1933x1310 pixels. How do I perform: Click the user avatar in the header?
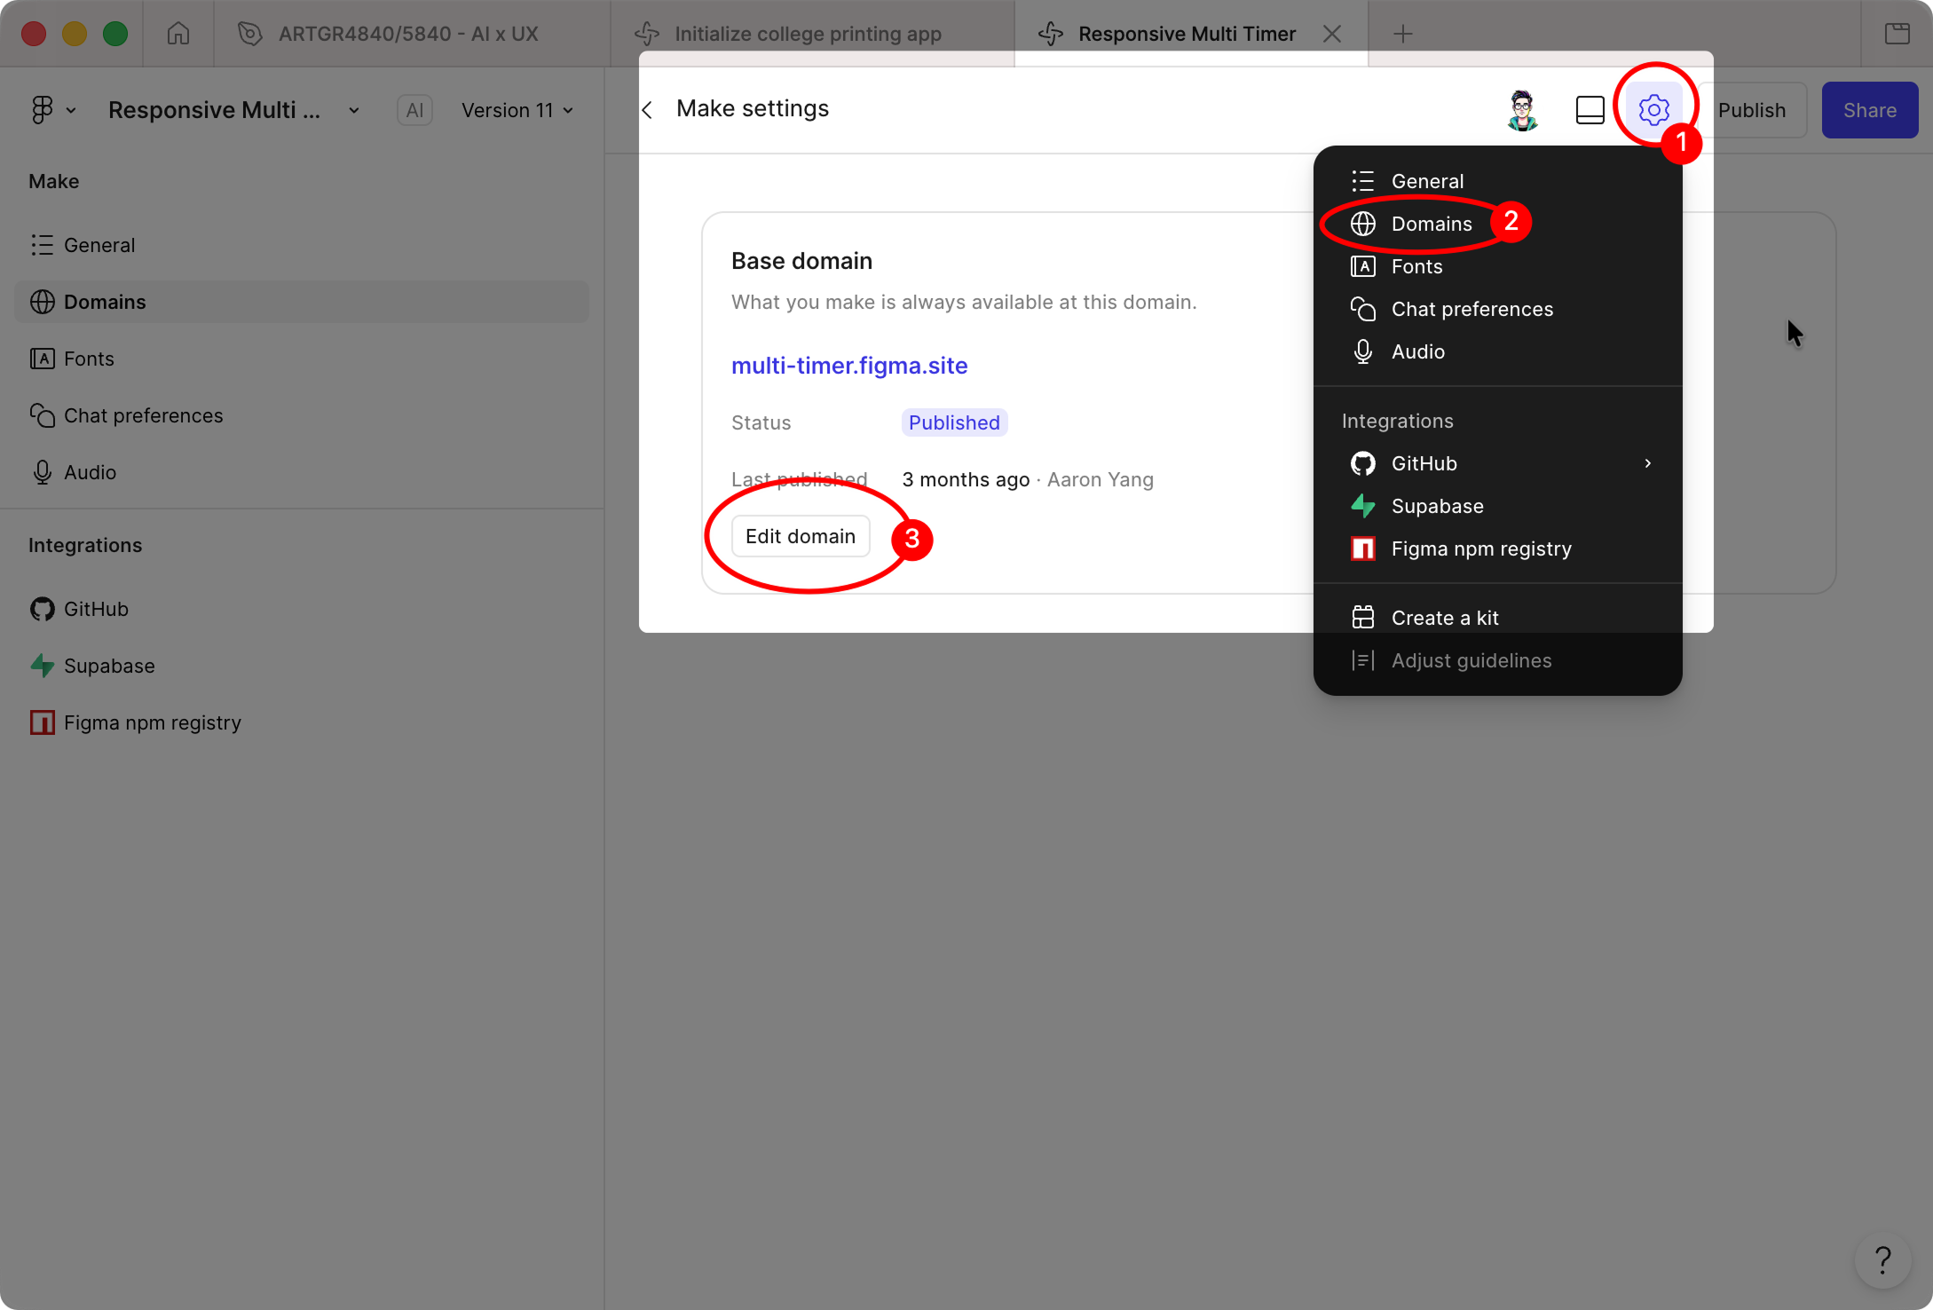click(x=1523, y=110)
